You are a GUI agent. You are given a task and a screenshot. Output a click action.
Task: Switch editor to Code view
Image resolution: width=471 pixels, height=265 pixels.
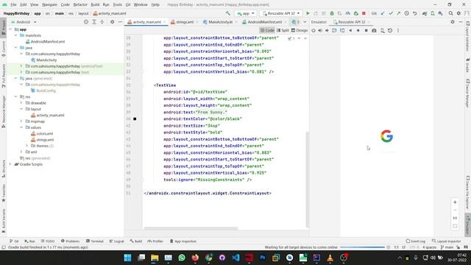coord(267,30)
